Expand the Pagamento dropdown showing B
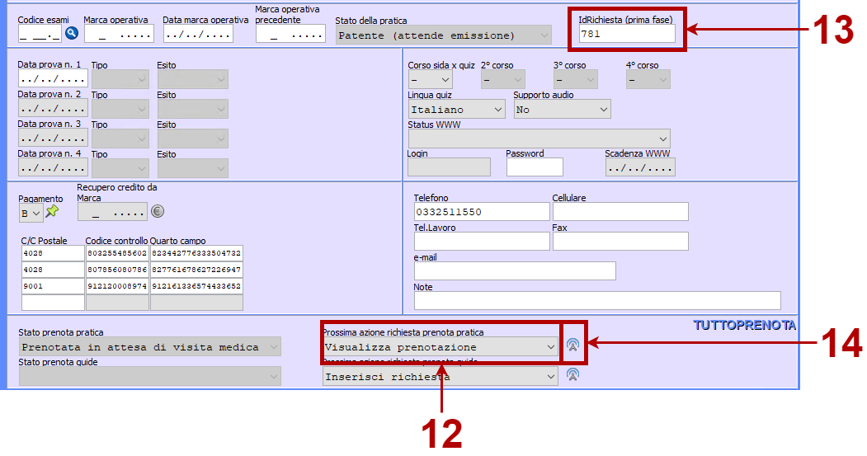 tap(31, 214)
